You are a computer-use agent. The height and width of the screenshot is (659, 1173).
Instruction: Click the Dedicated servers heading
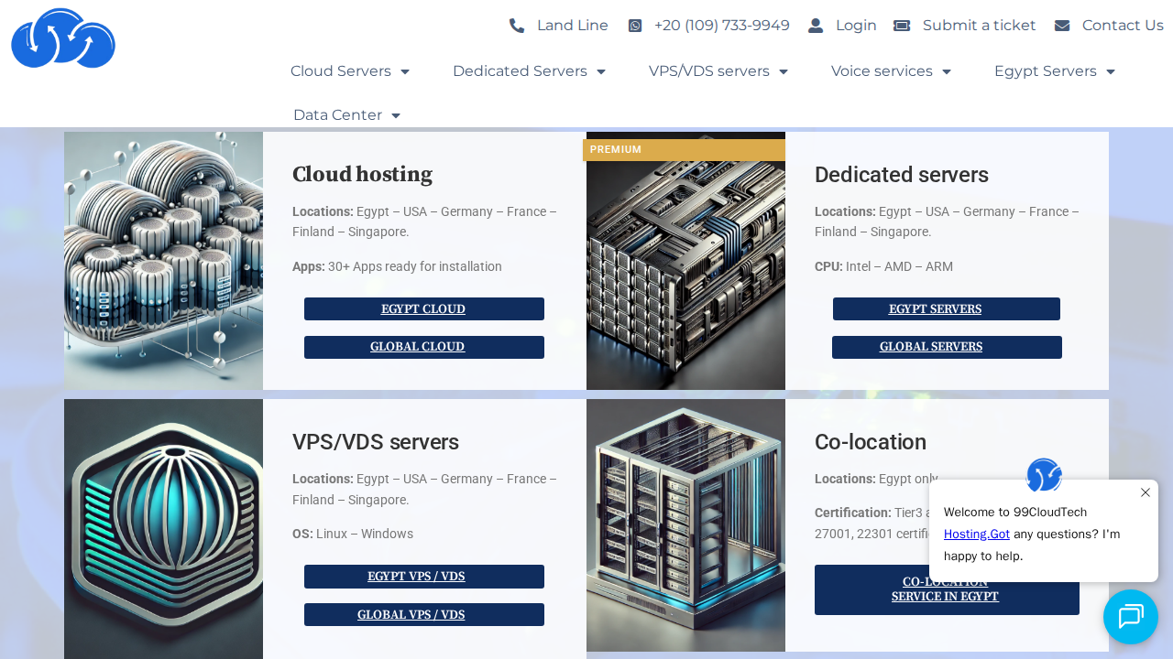(902, 175)
